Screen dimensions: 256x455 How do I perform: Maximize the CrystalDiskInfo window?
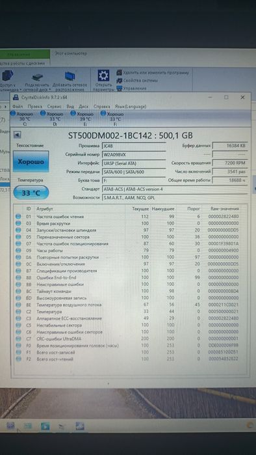(226, 98)
